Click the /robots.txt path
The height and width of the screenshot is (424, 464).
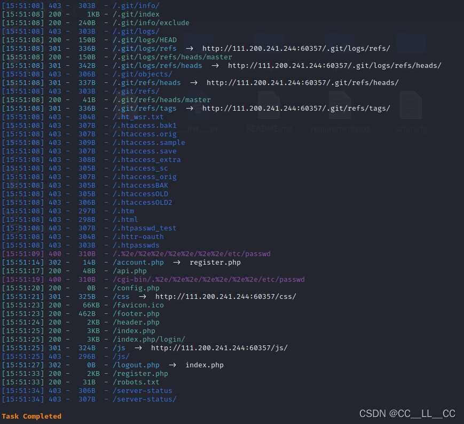pyautogui.click(x=136, y=382)
